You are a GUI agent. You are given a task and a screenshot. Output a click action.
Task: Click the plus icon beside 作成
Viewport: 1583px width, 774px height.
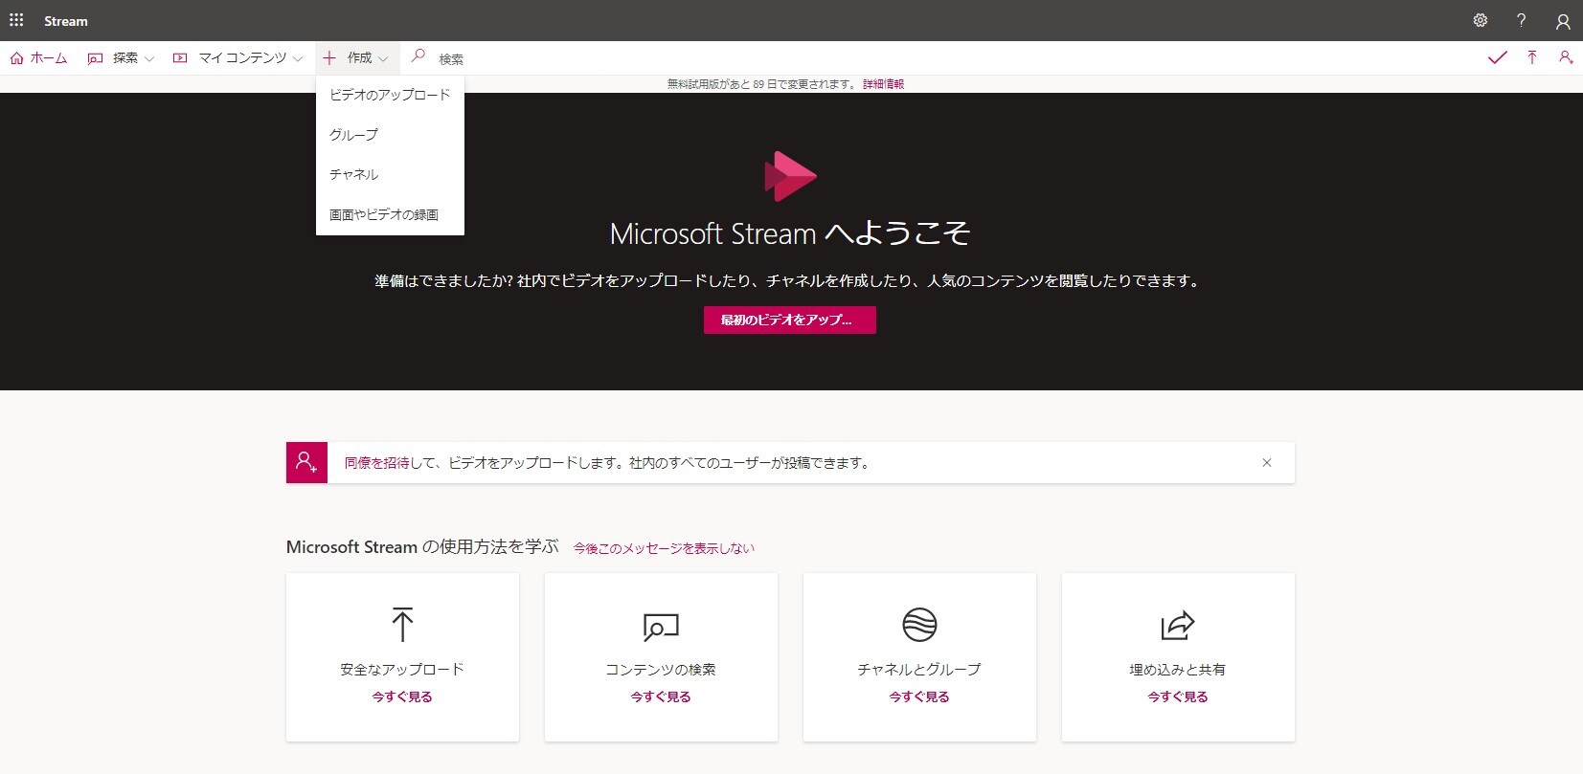[329, 58]
